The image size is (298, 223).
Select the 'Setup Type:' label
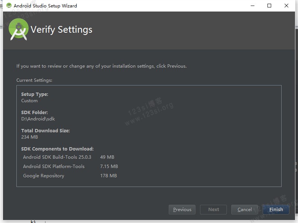(35, 94)
